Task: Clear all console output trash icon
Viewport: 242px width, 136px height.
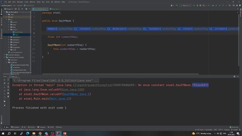Action: (x=8, y=97)
